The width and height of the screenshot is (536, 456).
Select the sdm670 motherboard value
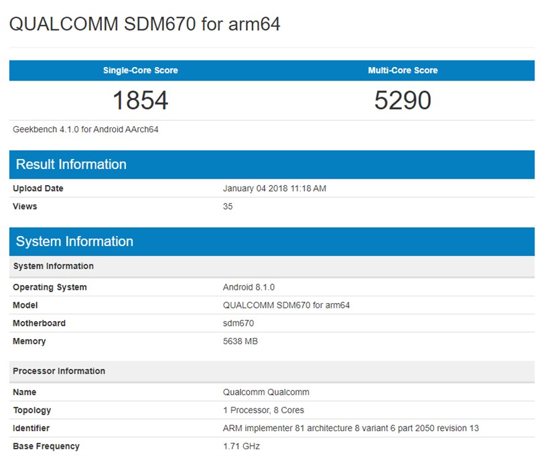237,323
